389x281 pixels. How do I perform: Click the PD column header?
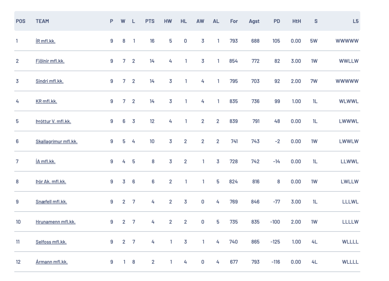(277, 21)
